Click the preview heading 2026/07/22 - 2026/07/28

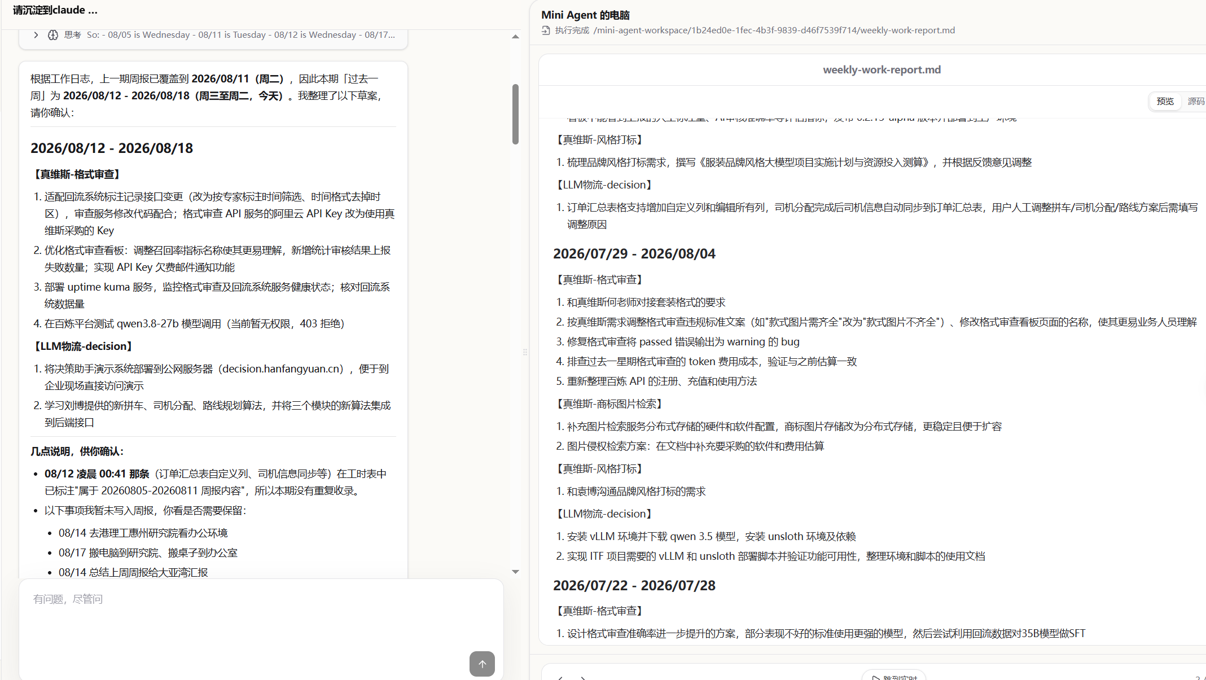[634, 586]
